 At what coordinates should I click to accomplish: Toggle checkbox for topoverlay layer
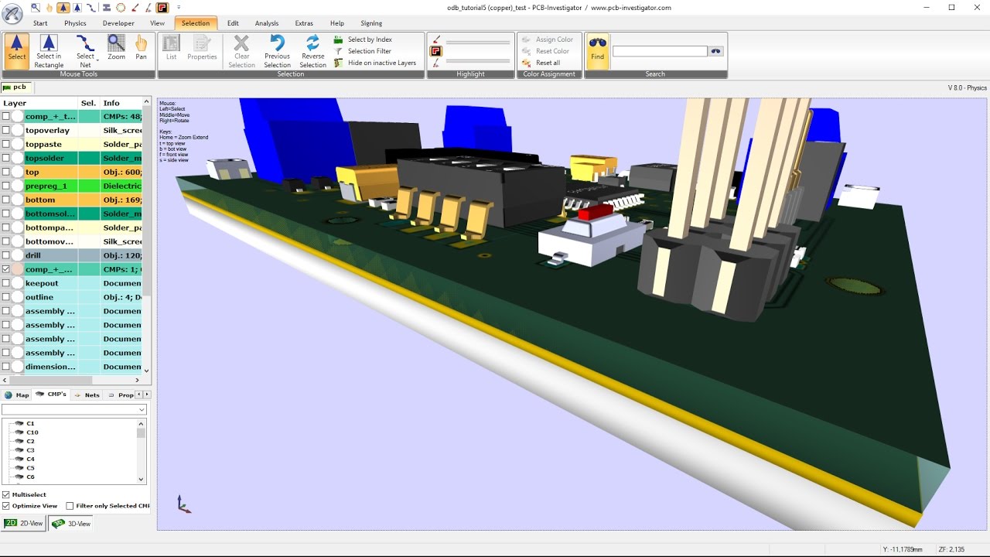(x=6, y=131)
